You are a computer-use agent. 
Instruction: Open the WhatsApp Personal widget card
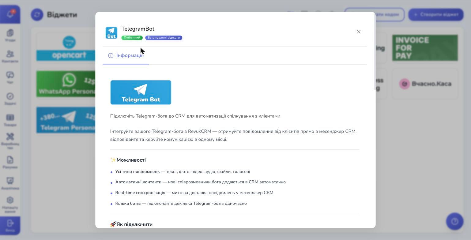[66, 84]
